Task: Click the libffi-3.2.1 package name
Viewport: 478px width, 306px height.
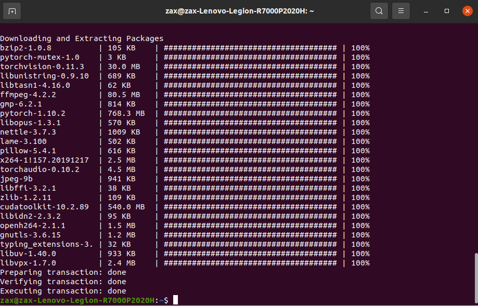Action: [x=28, y=188]
